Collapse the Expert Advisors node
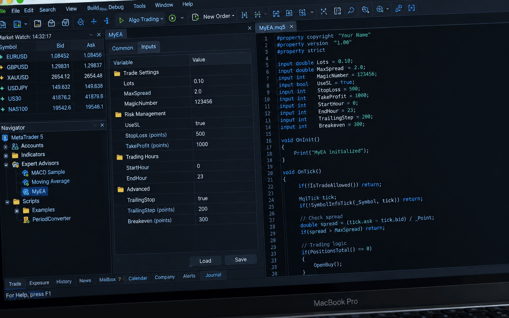 pos(6,165)
